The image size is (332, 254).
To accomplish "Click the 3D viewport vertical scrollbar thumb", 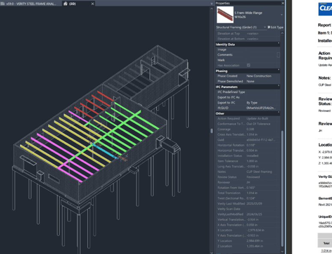I will 211,130.
